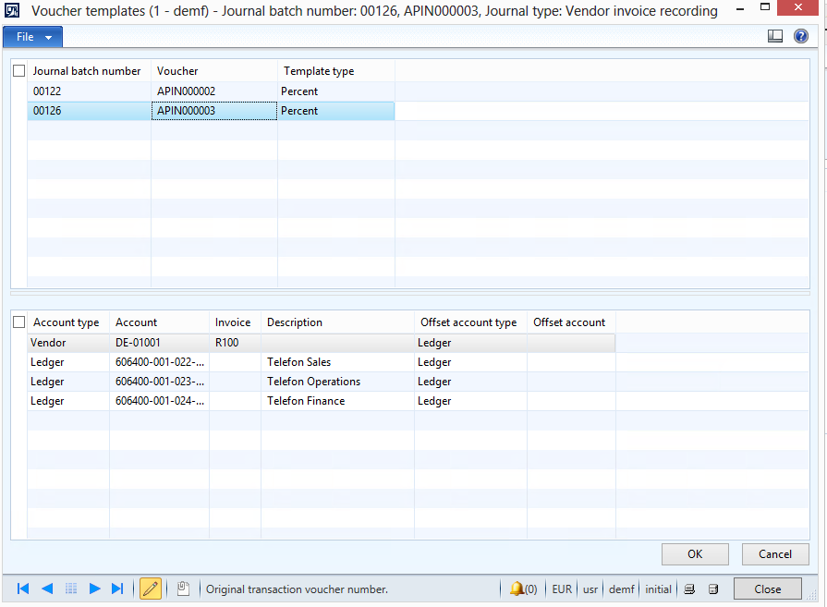Click the Close button in status bar

click(767, 589)
